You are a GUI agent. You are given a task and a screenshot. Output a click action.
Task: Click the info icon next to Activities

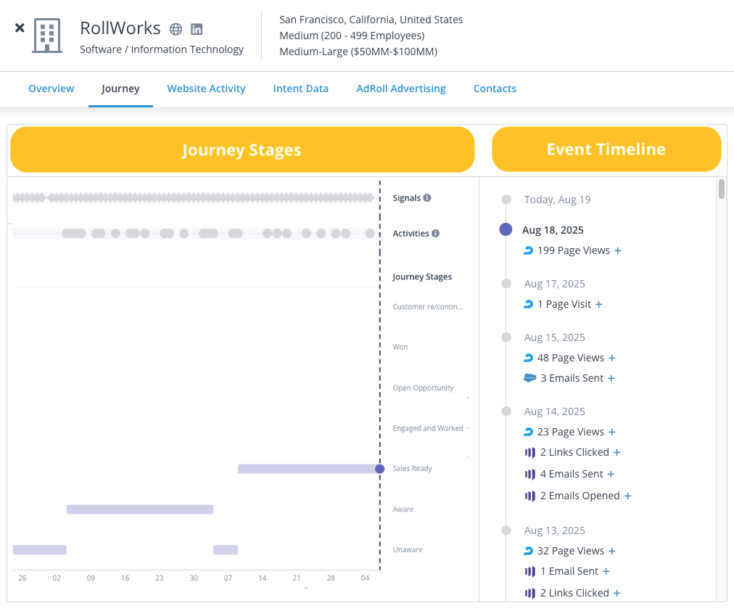(435, 234)
